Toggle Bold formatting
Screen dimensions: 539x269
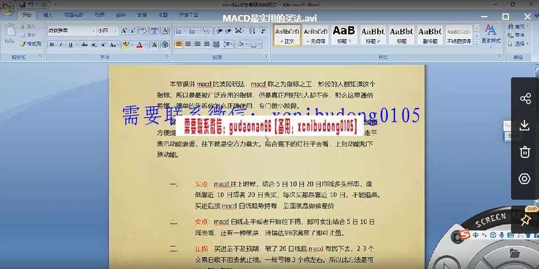52,45
